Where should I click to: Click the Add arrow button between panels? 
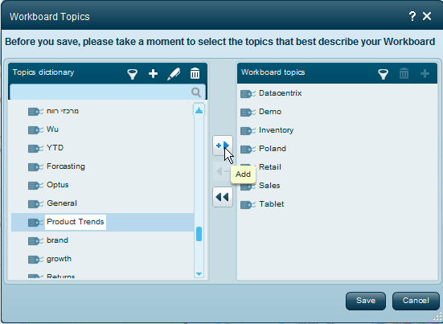pos(223,146)
